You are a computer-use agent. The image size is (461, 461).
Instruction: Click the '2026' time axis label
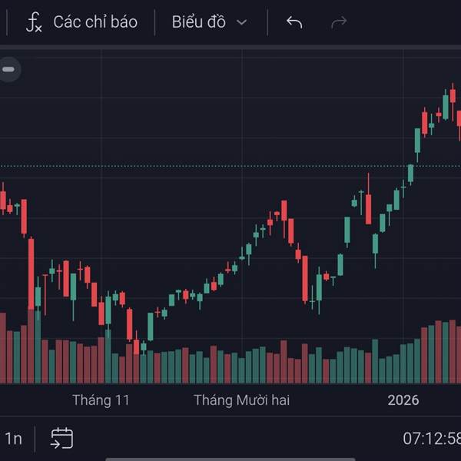403,400
